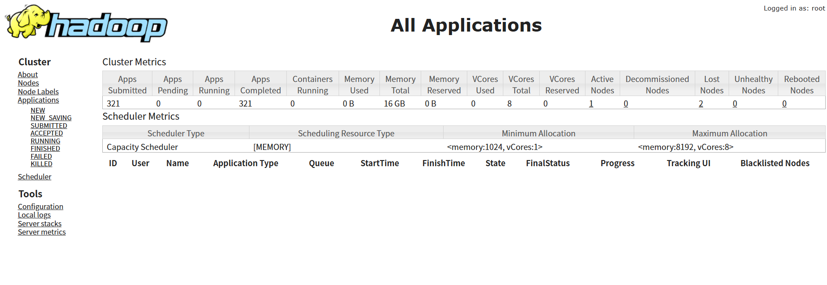This screenshot has height=285, width=827.
Task: Sort by Application Type column
Action: pos(246,163)
